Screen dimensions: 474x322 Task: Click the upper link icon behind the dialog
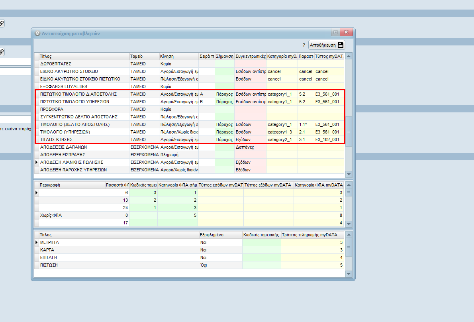click(x=2, y=23)
